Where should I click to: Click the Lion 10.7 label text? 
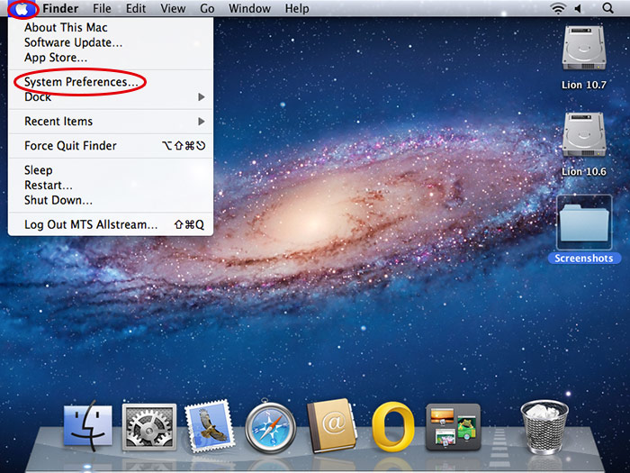(x=584, y=85)
